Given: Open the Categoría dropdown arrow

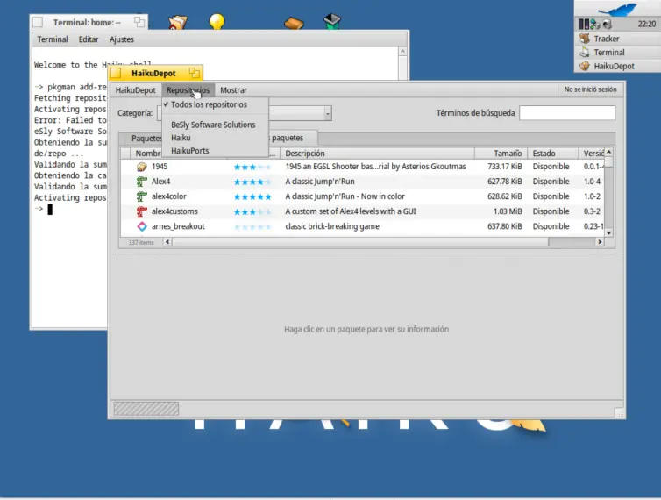Looking at the screenshot, I should pyautogui.click(x=328, y=113).
